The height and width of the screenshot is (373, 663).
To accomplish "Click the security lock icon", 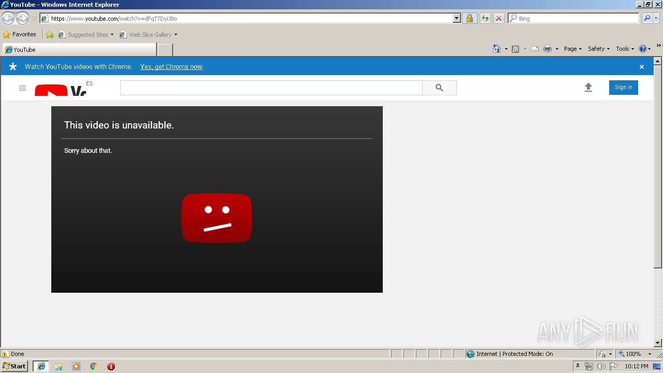I will (x=469, y=19).
